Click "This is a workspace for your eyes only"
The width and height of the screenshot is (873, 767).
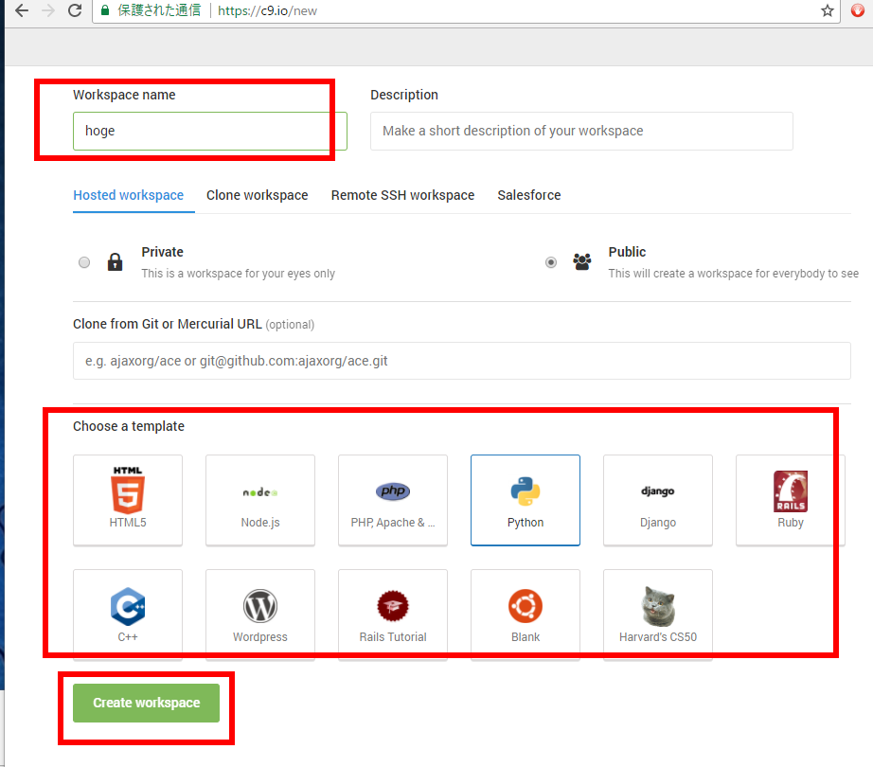pyautogui.click(x=239, y=274)
